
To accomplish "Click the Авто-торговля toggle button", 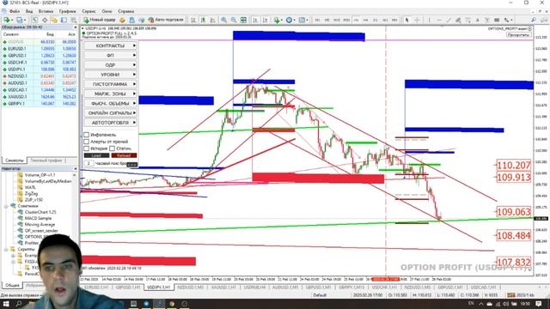I will click(x=166, y=20).
